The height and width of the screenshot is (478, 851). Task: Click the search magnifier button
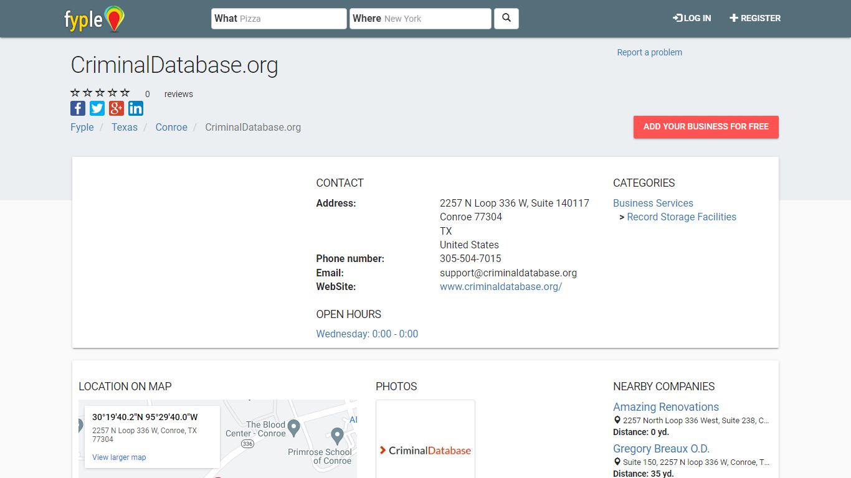pos(506,19)
